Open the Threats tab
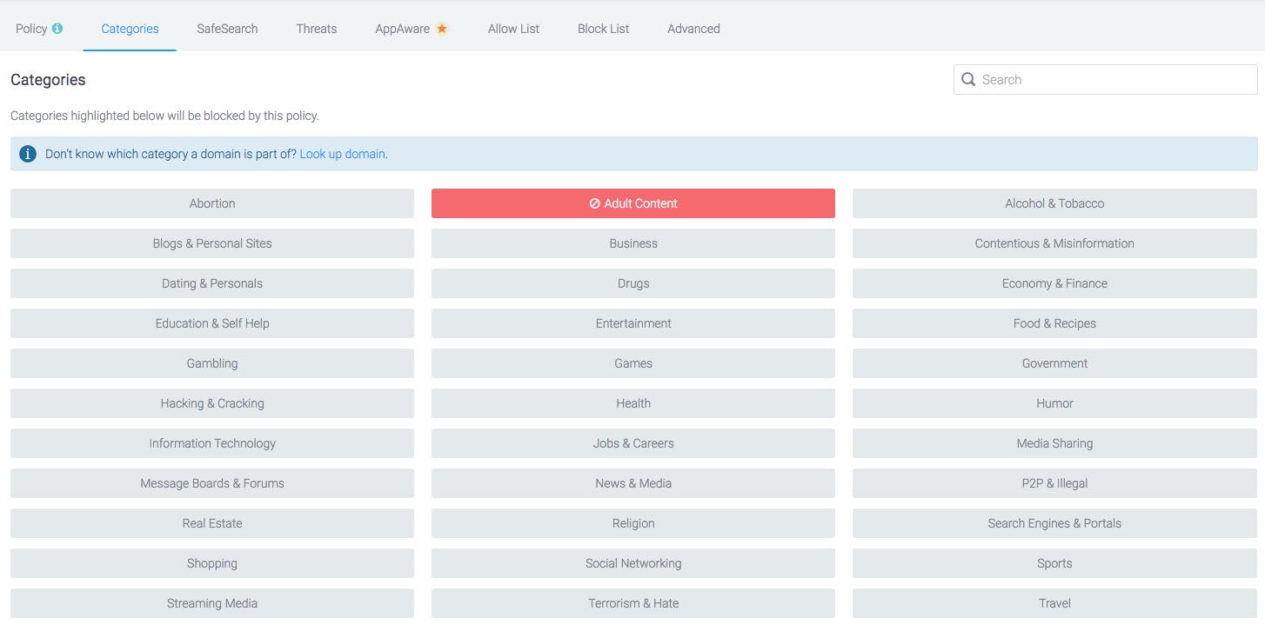 point(316,29)
